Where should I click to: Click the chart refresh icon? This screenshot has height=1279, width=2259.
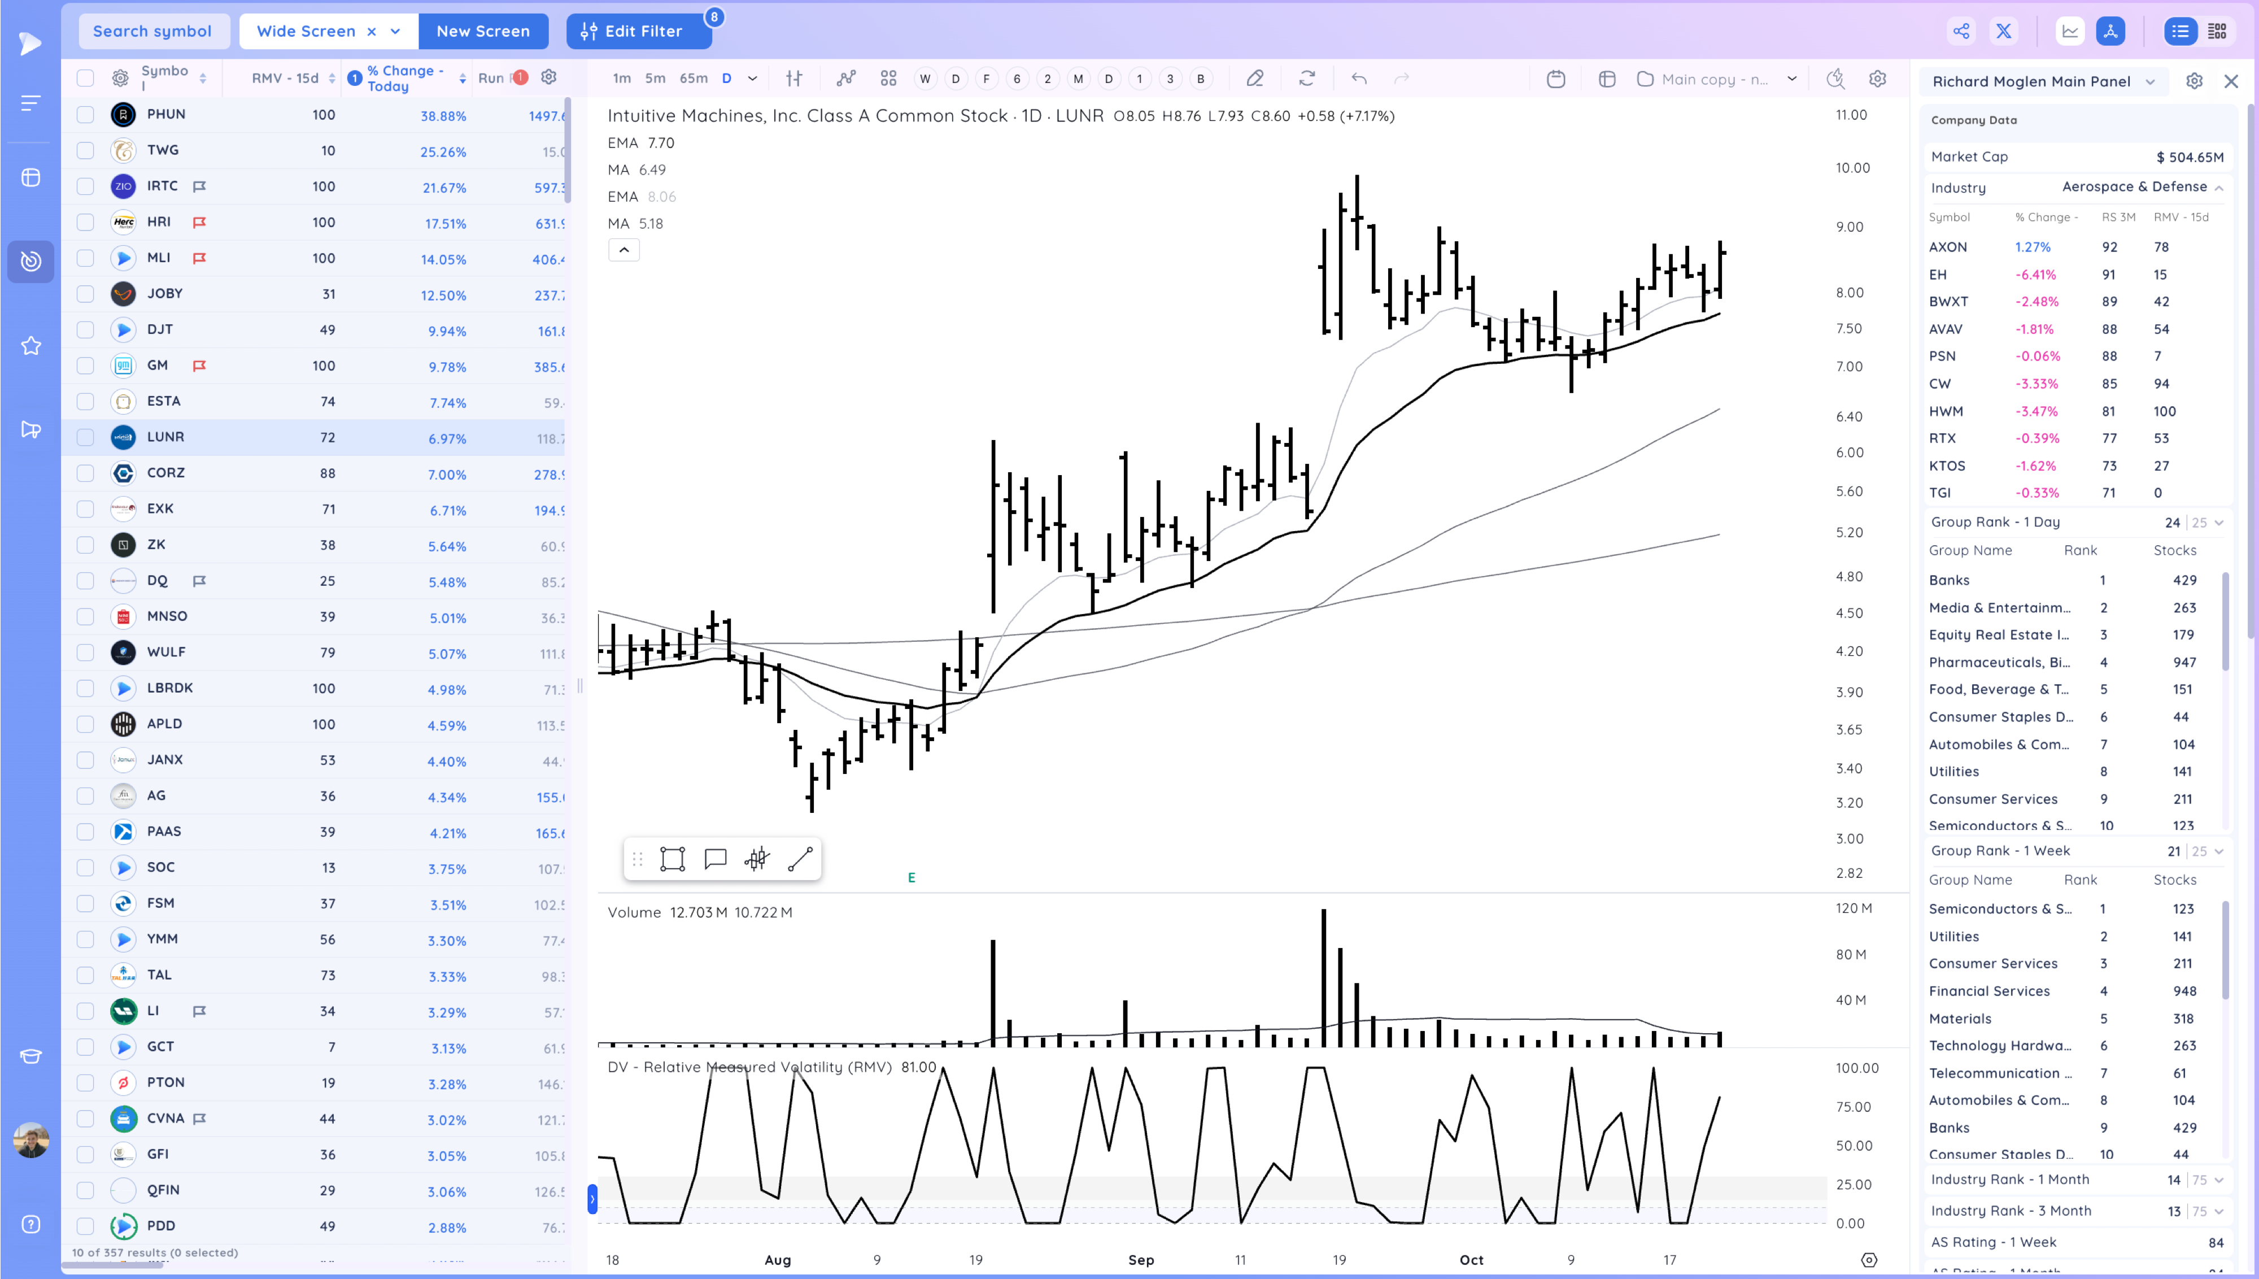(1306, 79)
